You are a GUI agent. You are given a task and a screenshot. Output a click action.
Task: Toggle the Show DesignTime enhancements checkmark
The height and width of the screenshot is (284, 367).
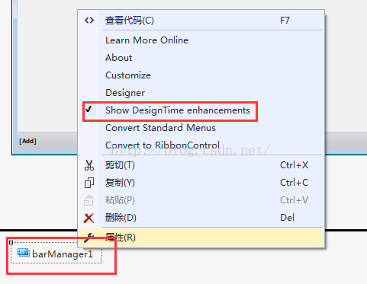coord(89,110)
